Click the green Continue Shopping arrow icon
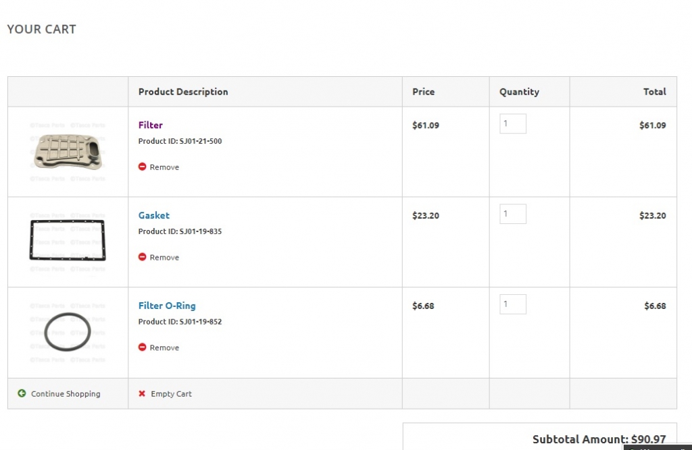 tap(22, 393)
